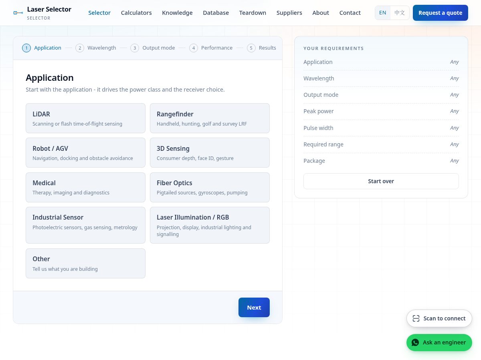This screenshot has height=360, width=481.
Task: Click the scan QR icon in Scan to connect
Action: point(416,318)
